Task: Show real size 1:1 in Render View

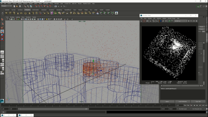Action: (166, 21)
